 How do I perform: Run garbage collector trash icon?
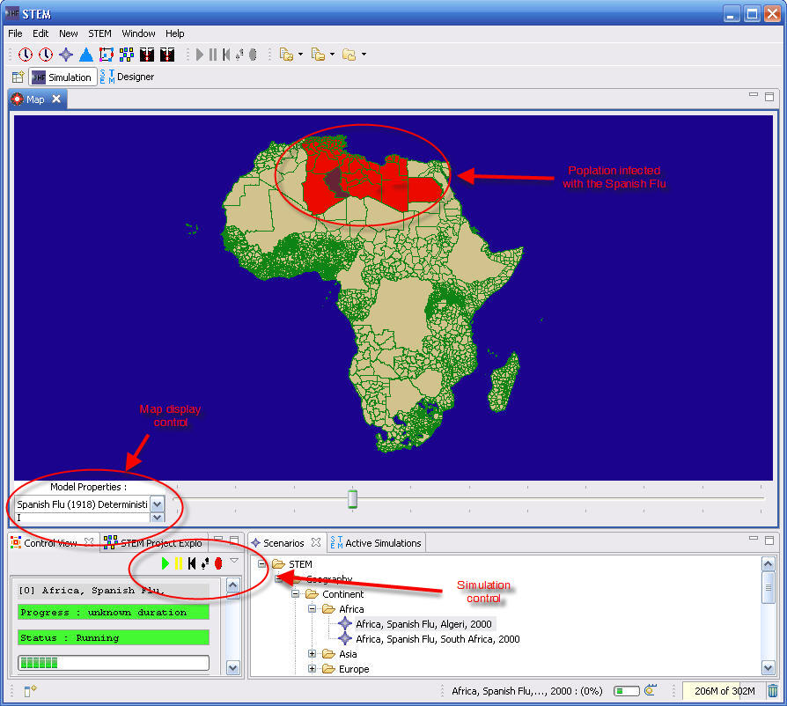(x=772, y=691)
